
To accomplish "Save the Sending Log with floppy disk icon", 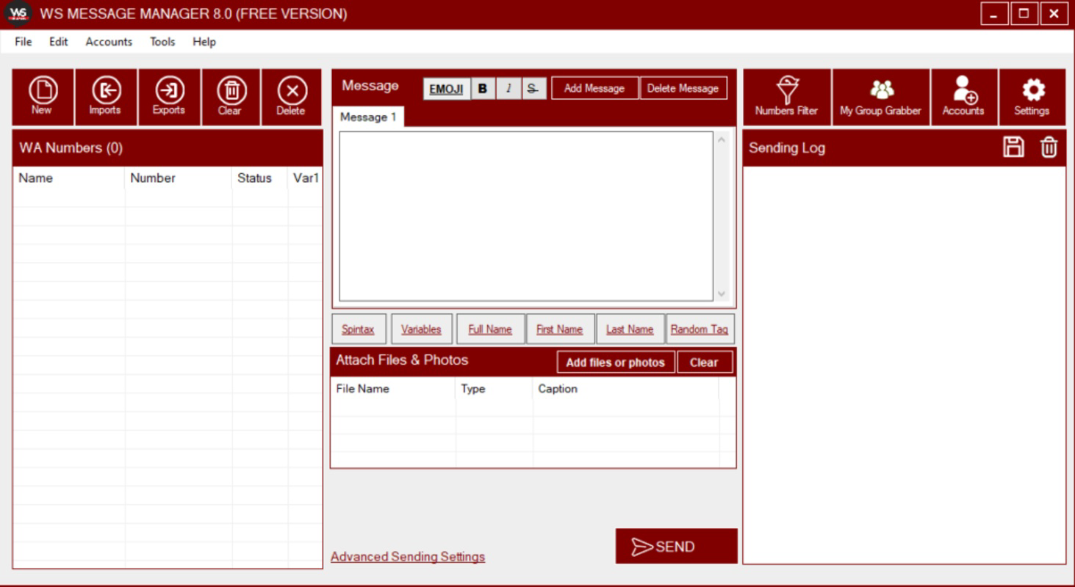I will pyautogui.click(x=1013, y=147).
